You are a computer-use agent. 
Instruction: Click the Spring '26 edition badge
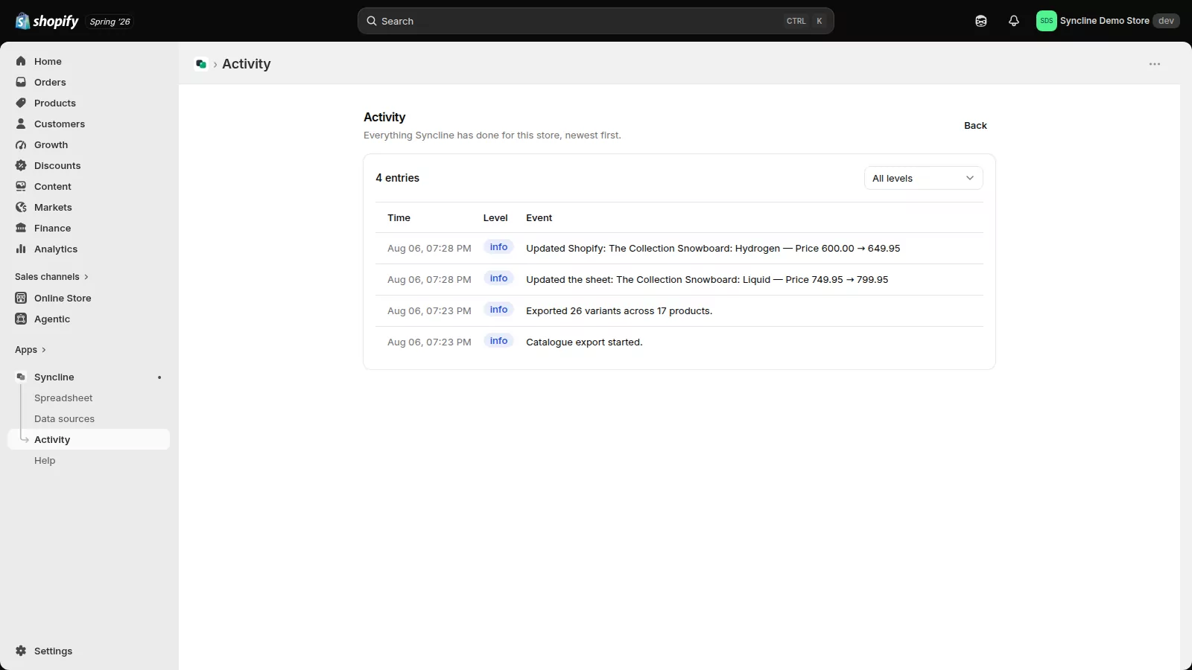(x=110, y=22)
